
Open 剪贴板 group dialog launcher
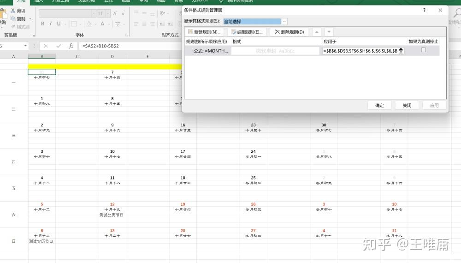[x=33, y=35]
